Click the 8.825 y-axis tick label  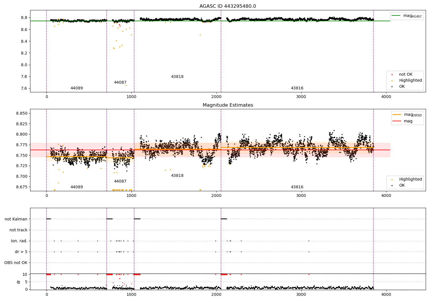click(x=22, y=124)
